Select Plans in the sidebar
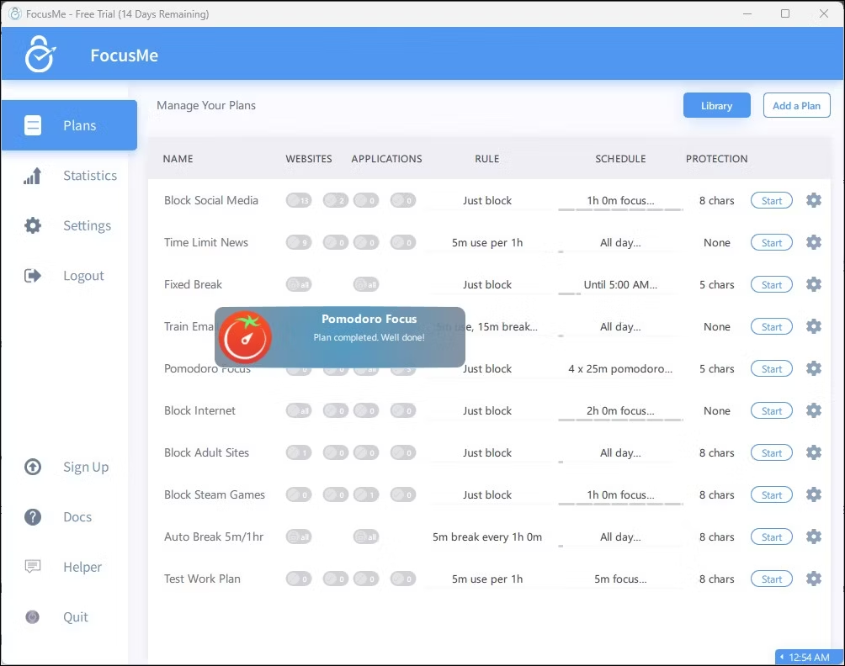The image size is (845, 666). [69, 125]
